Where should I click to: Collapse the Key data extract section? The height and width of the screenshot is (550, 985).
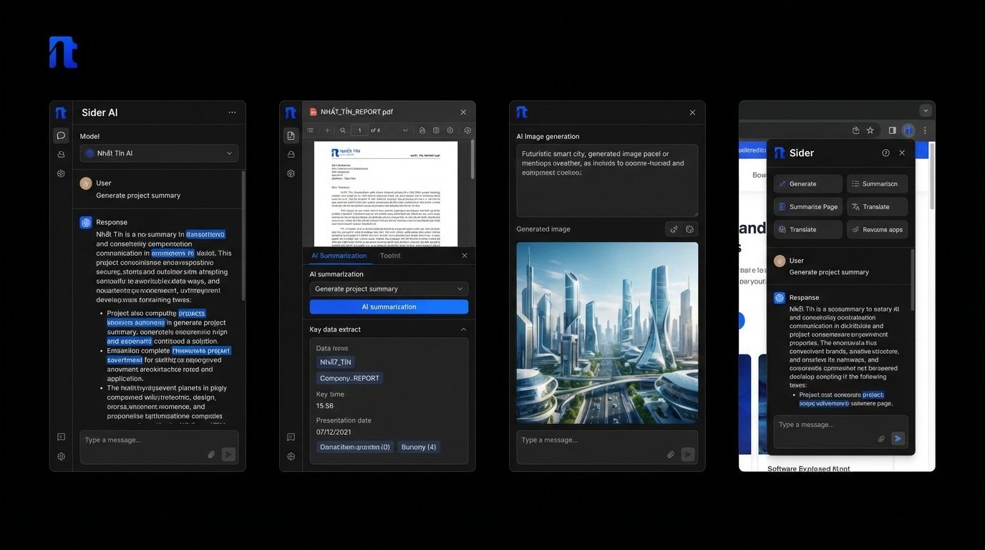tap(463, 329)
